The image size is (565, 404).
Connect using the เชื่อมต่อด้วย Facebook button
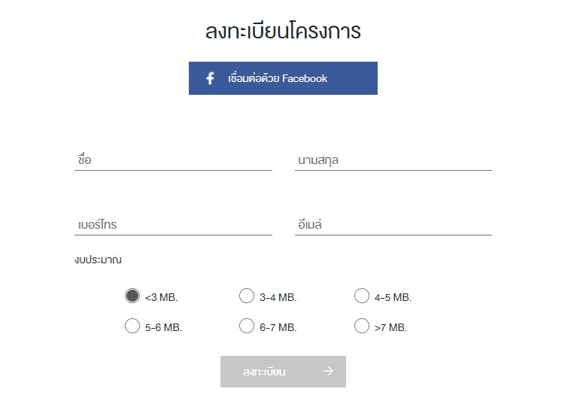tap(283, 78)
